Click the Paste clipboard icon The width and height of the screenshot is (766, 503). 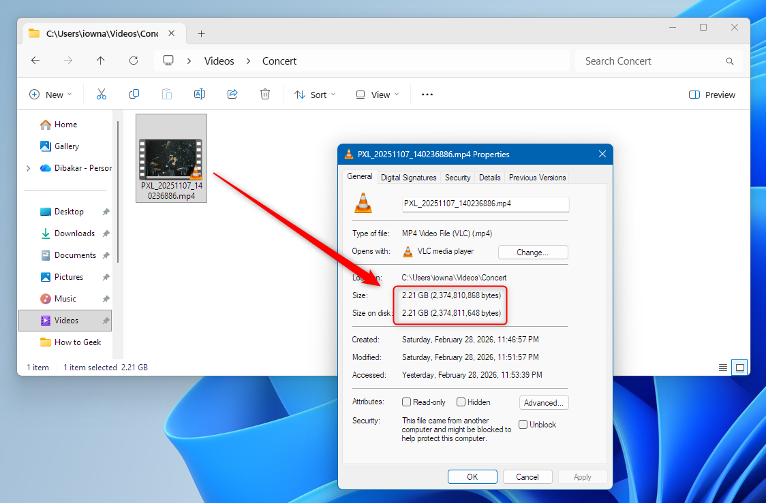coord(166,94)
